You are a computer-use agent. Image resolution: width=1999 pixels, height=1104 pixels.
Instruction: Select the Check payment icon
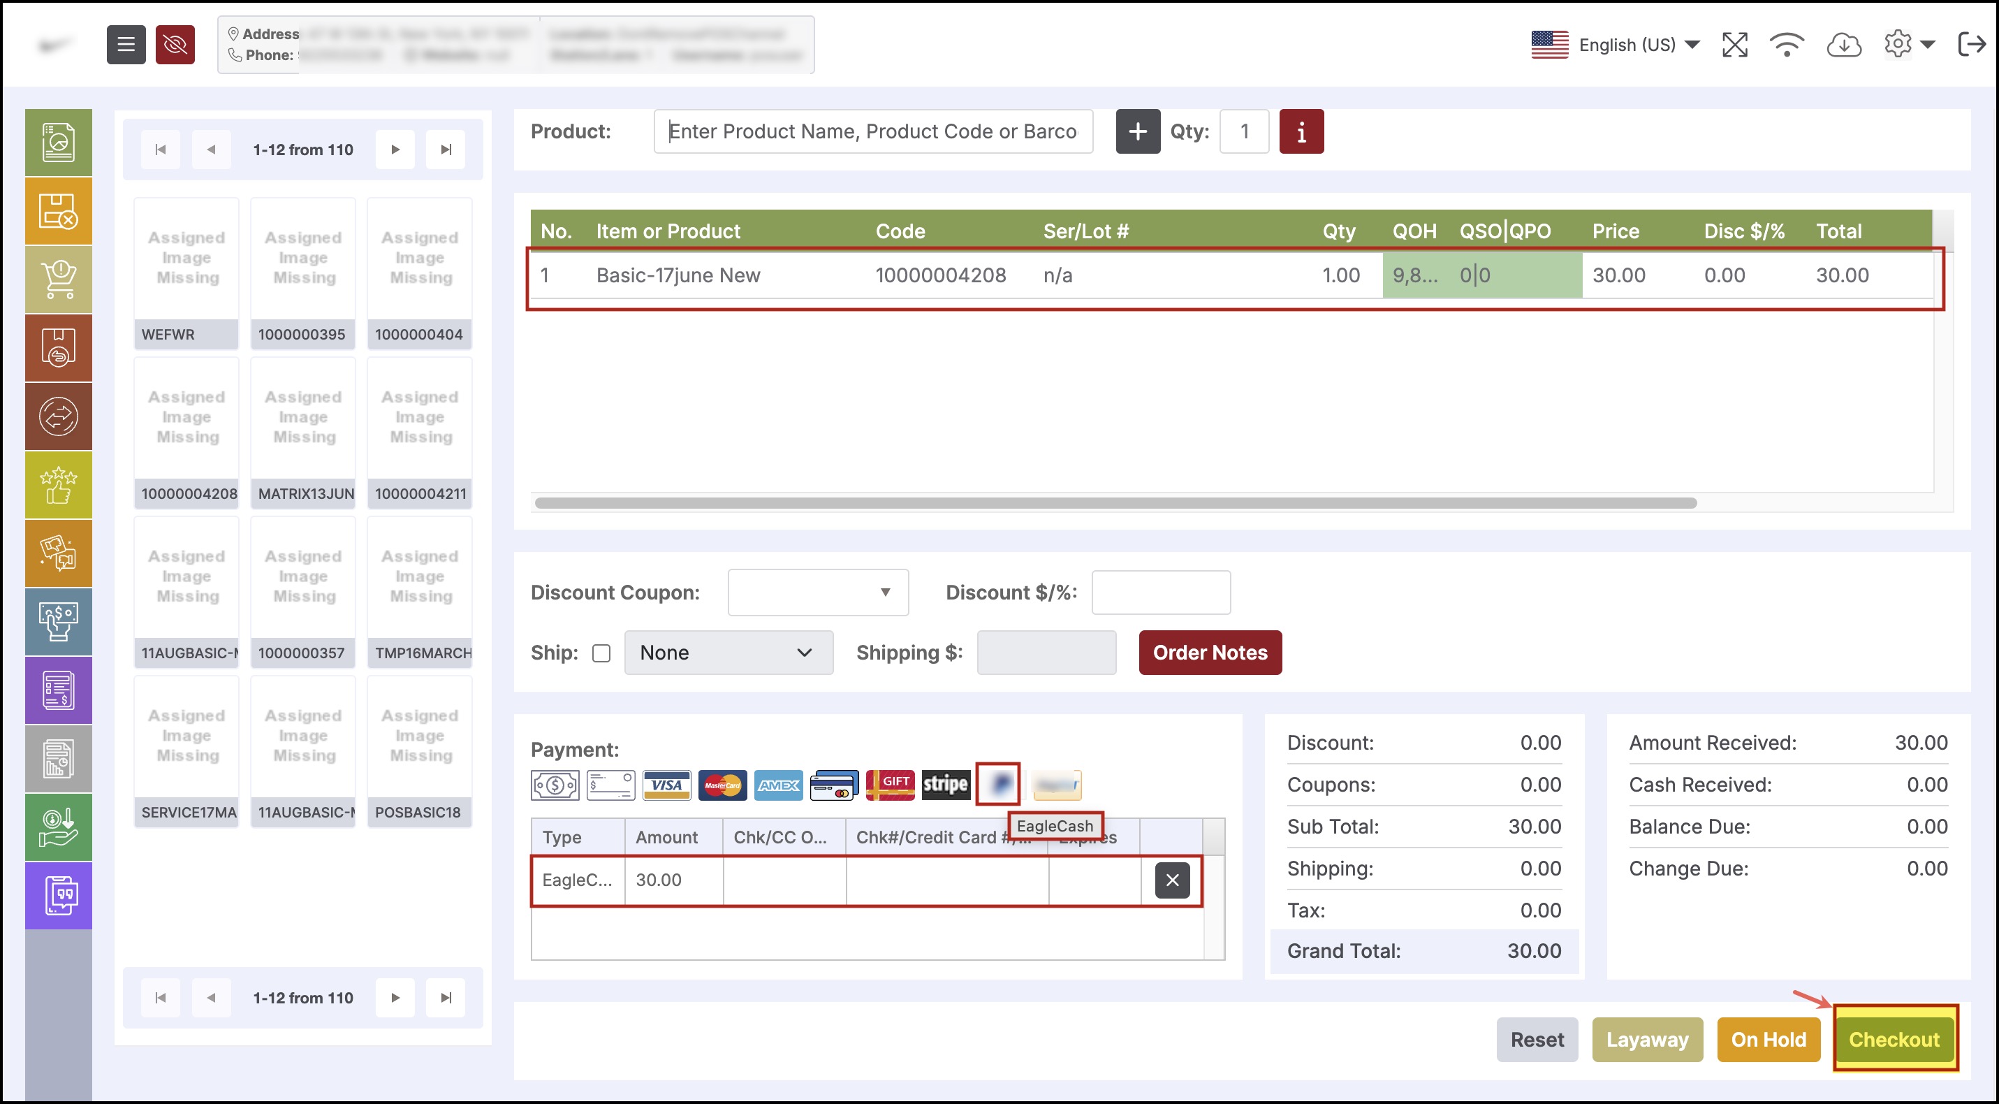click(610, 785)
